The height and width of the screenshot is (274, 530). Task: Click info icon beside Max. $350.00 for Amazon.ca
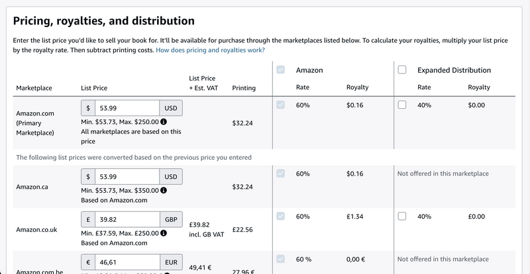click(x=164, y=190)
